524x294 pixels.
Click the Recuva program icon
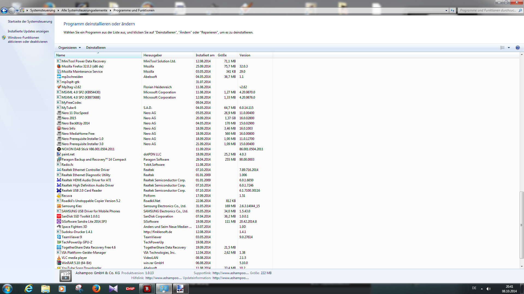(59, 196)
